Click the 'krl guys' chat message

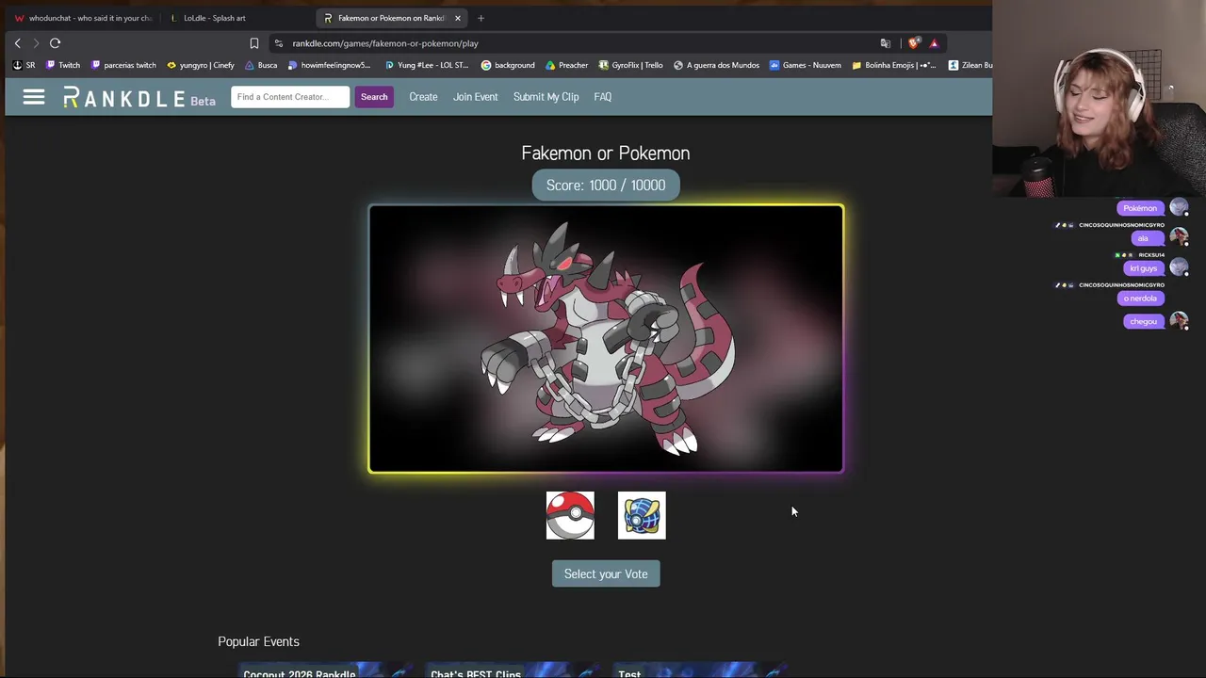tap(1143, 268)
